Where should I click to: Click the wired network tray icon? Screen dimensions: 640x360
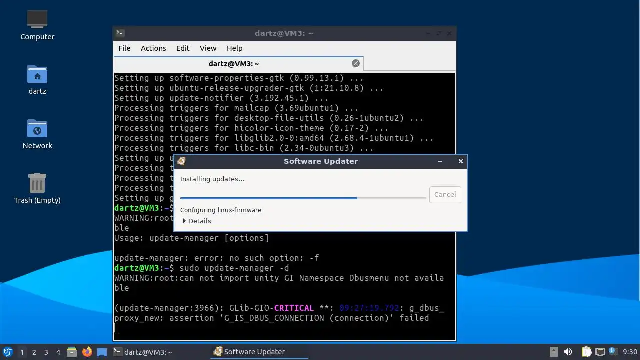[x=600, y=352]
